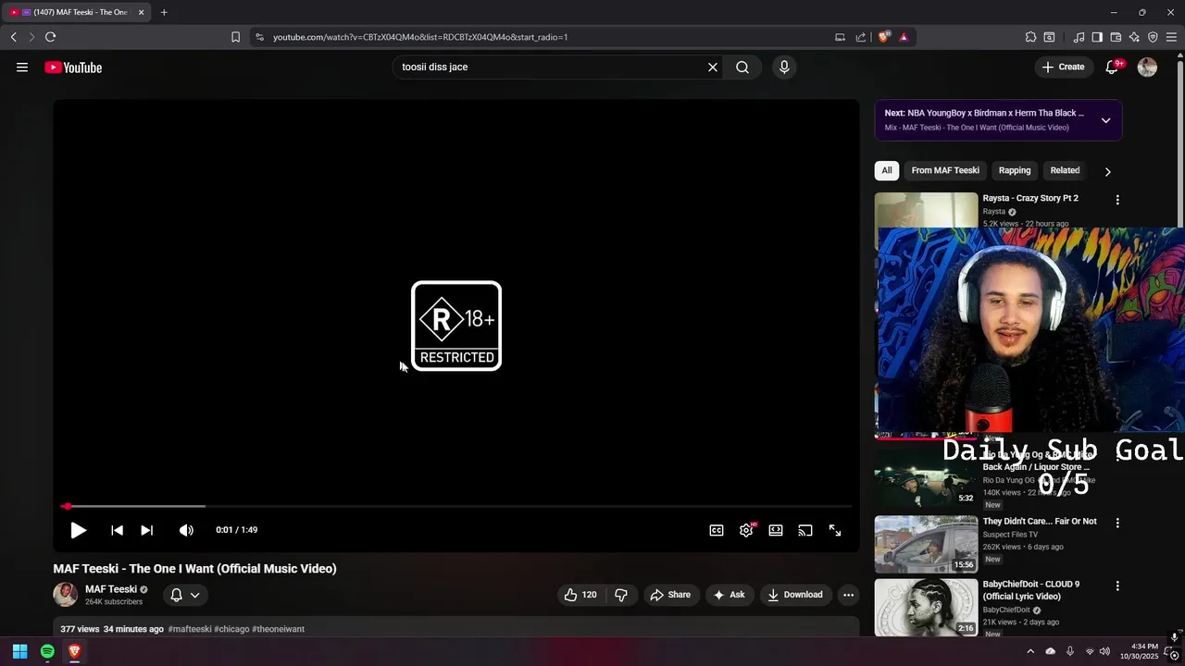Toggle closed captions on player

717,530
